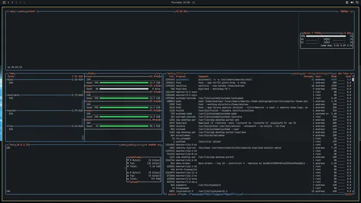Select the pipewire process row
This screenshot has width=361, height=203.
click(258, 185)
